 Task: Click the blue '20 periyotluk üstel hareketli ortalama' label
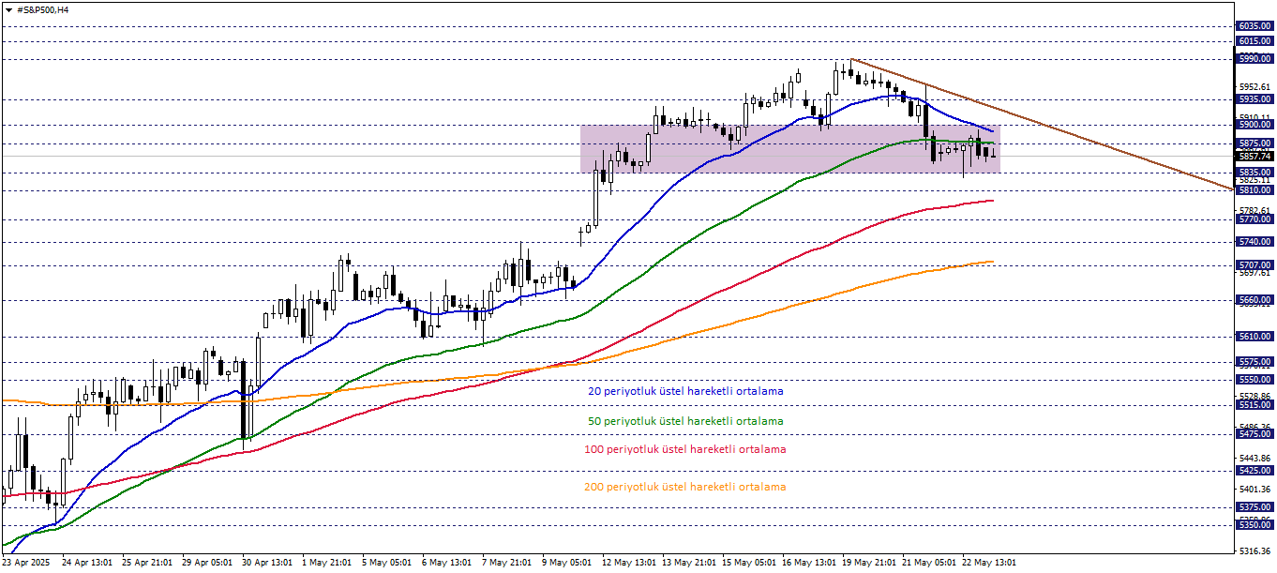(685, 391)
